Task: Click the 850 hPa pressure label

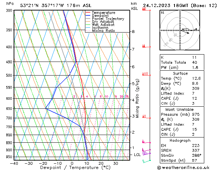Action: click(10, 143)
